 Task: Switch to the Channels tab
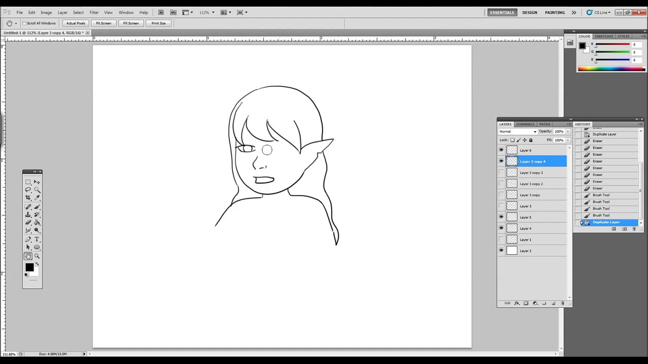pyautogui.click(x=525, y=124)
